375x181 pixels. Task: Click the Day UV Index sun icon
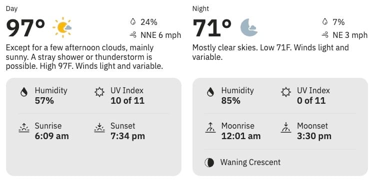coord(99,92)
